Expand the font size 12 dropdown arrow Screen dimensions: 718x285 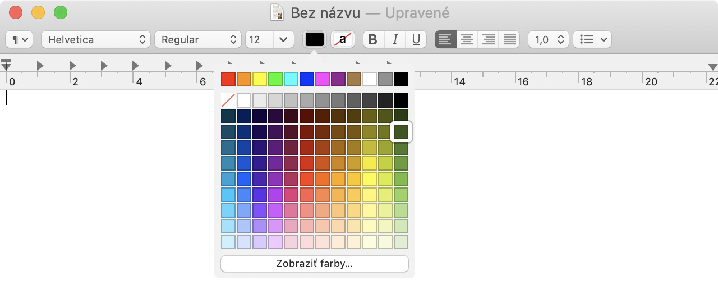(x=283, y=39)
